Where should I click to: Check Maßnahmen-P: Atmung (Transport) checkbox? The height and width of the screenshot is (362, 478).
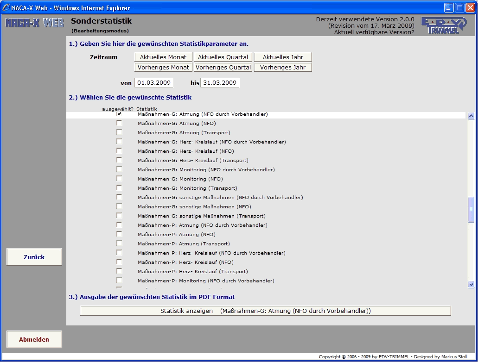pyautogui.click(x=119, y=243)
